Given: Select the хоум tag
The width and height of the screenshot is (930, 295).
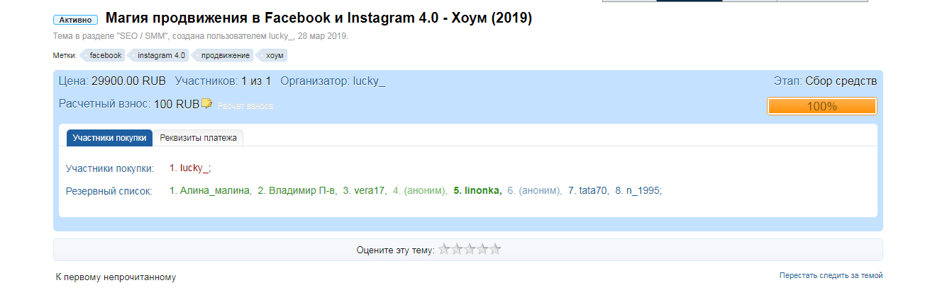Looking at the screenshot, I should point(274,55).
